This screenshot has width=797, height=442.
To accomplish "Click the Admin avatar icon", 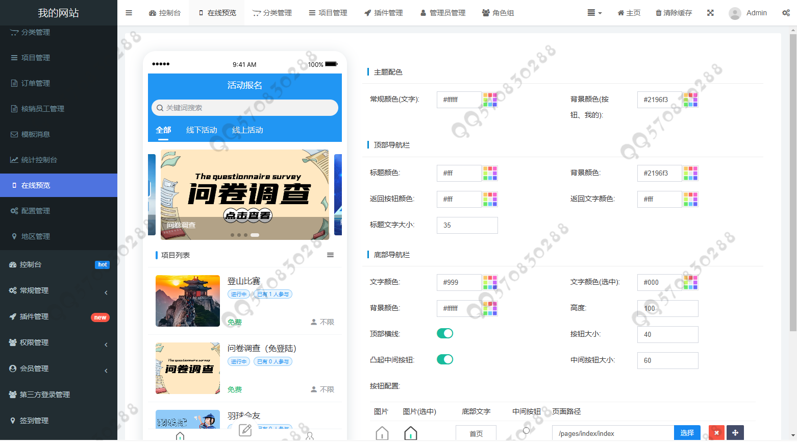I will click(x=735, y=13).
